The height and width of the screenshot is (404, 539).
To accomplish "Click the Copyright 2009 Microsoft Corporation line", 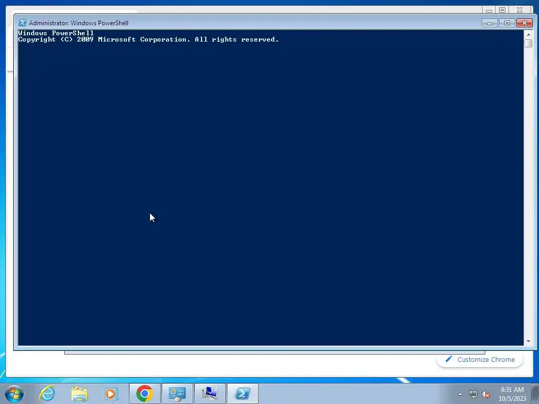I will (148, 39).
